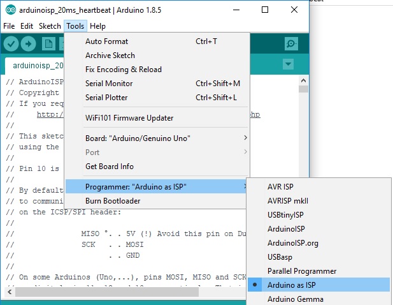The height and width of the screenshot is (305, 393).
Task: Click the Port menu entry
Action: (x=157, y=152)
